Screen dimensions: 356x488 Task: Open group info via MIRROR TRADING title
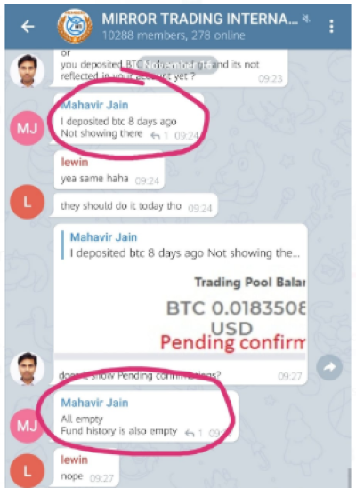[200, 20]
